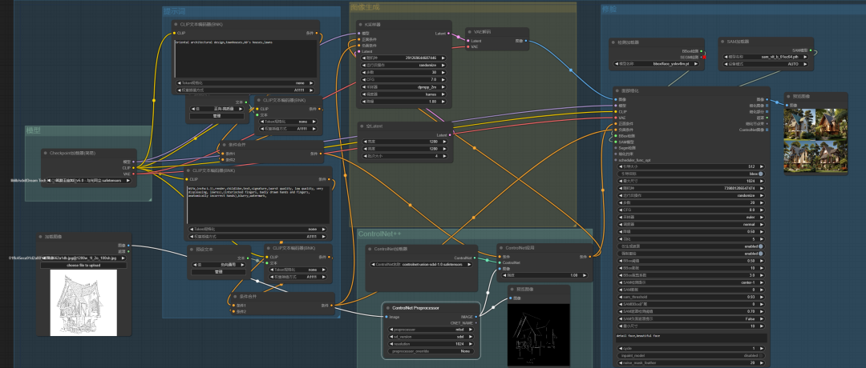Select the 图像生成 group title
The image size is (866, 368).
[365, 7]
